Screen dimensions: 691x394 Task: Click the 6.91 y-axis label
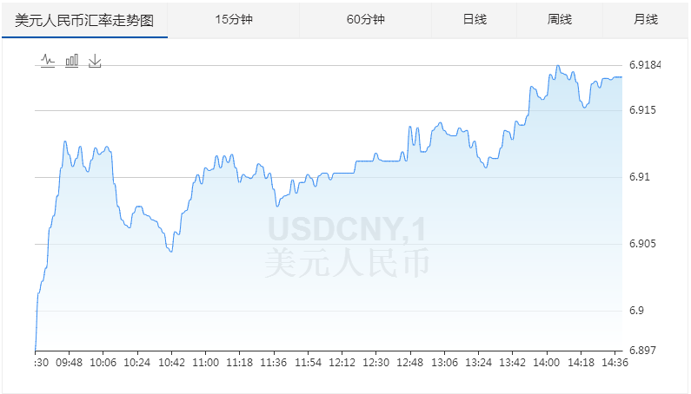pyautogui.click(x=639, y=177)
